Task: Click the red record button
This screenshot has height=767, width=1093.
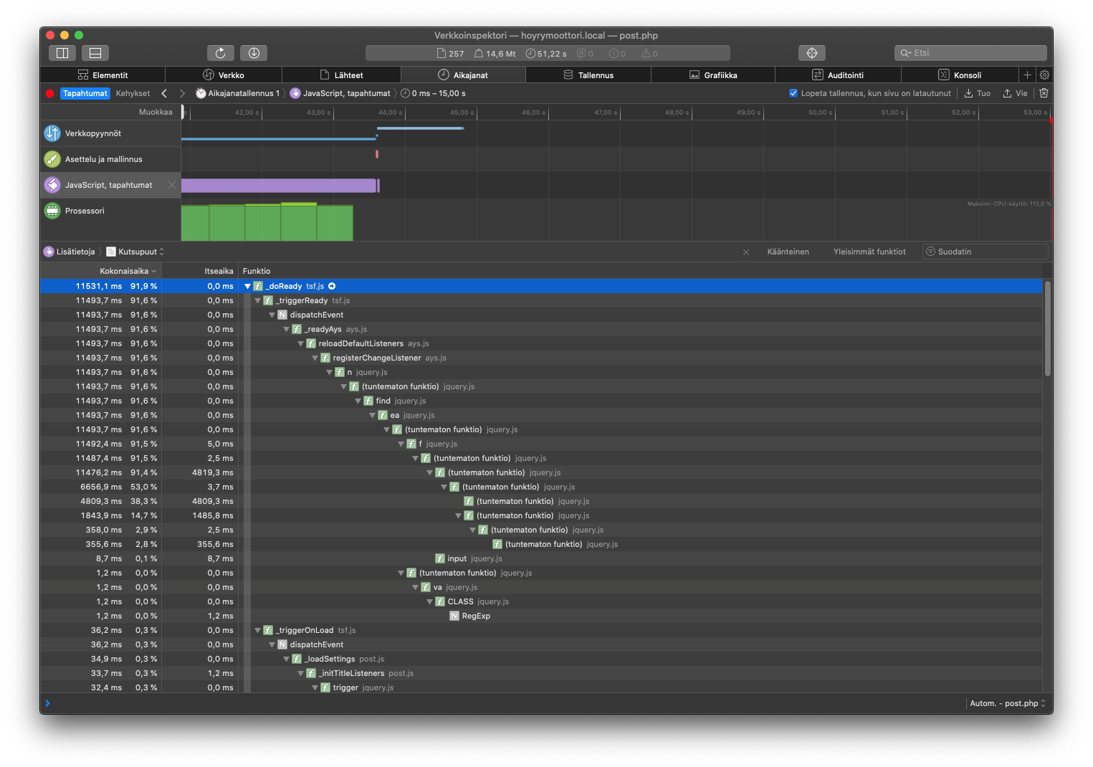Action: tap(49, 93)
